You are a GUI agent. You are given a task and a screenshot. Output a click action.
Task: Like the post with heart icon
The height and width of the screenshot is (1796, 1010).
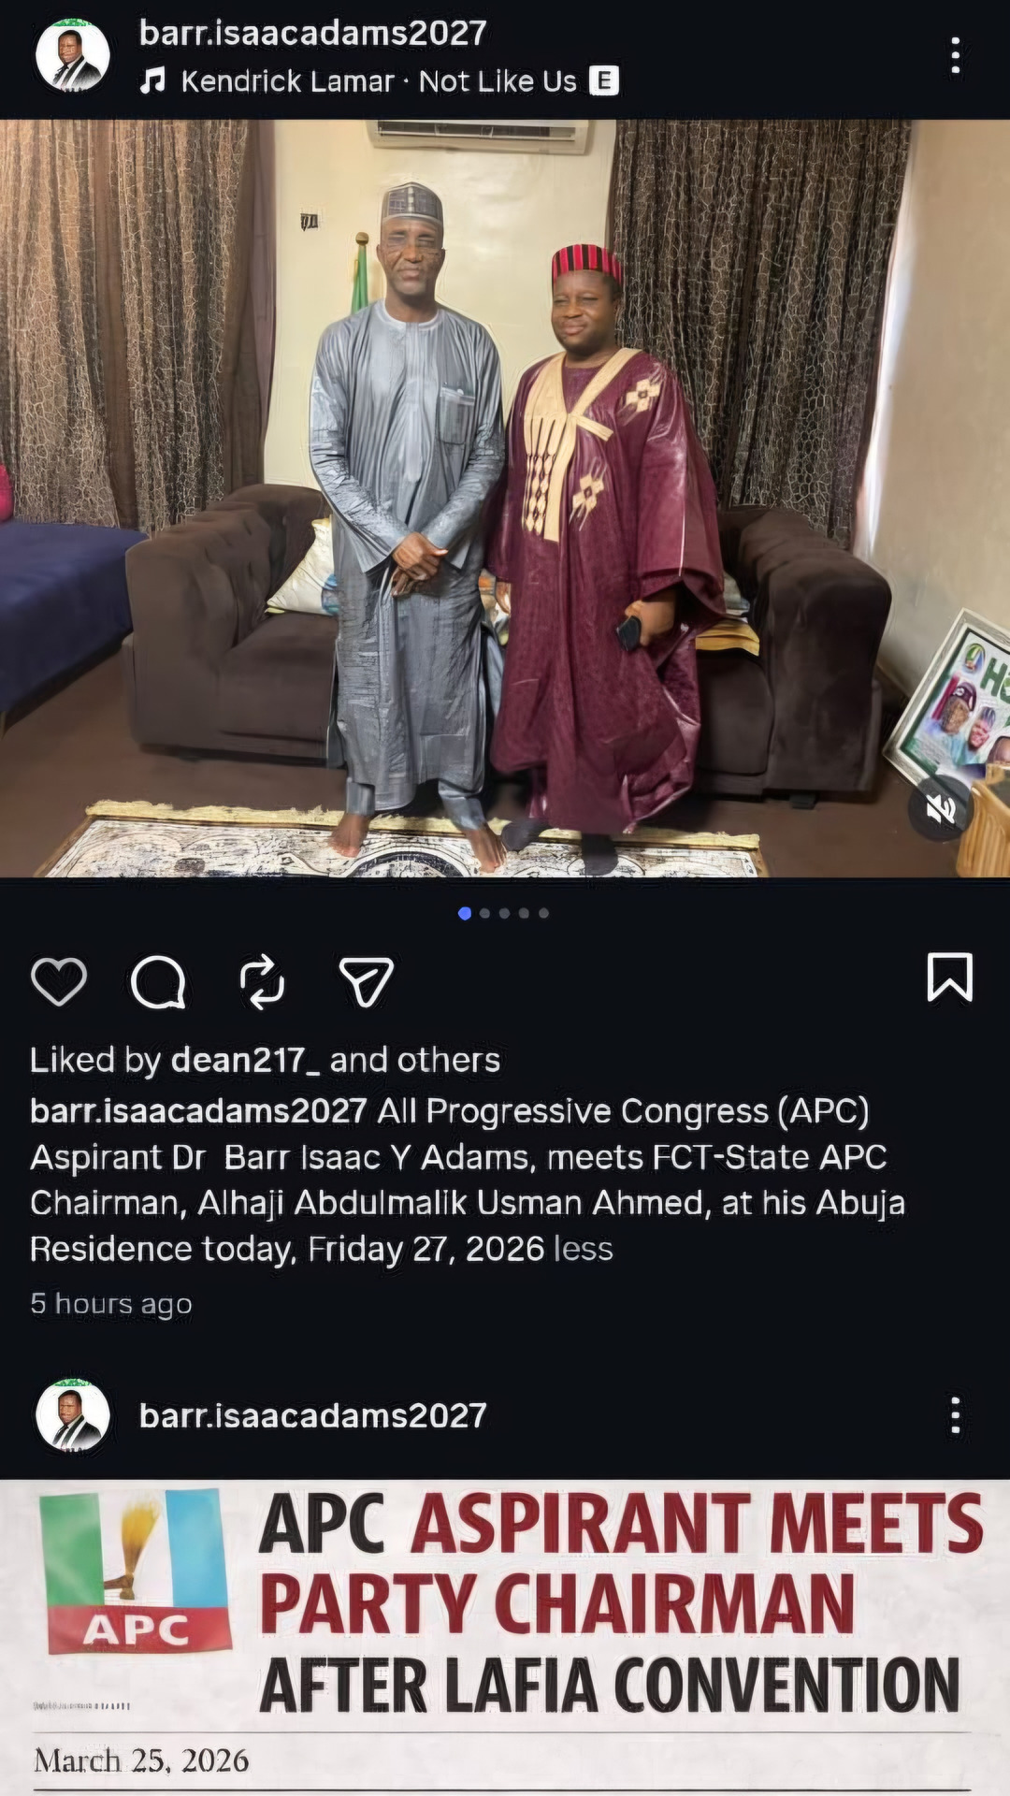(x=59, y=981)
